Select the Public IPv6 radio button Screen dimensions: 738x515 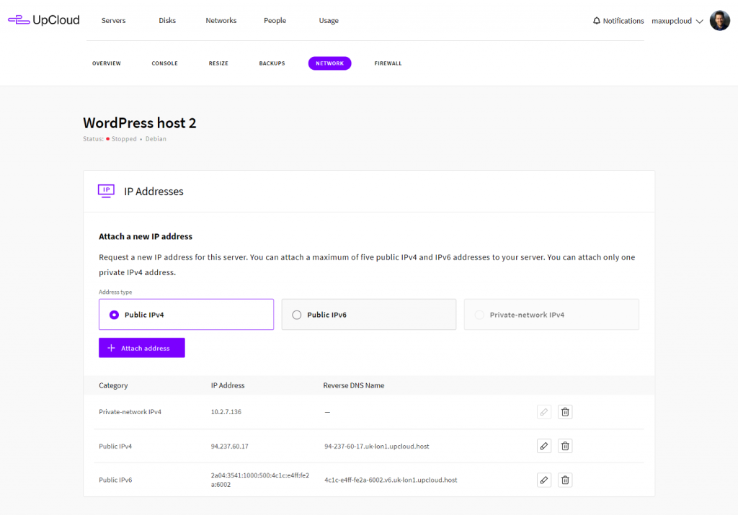tap(295, 314)
